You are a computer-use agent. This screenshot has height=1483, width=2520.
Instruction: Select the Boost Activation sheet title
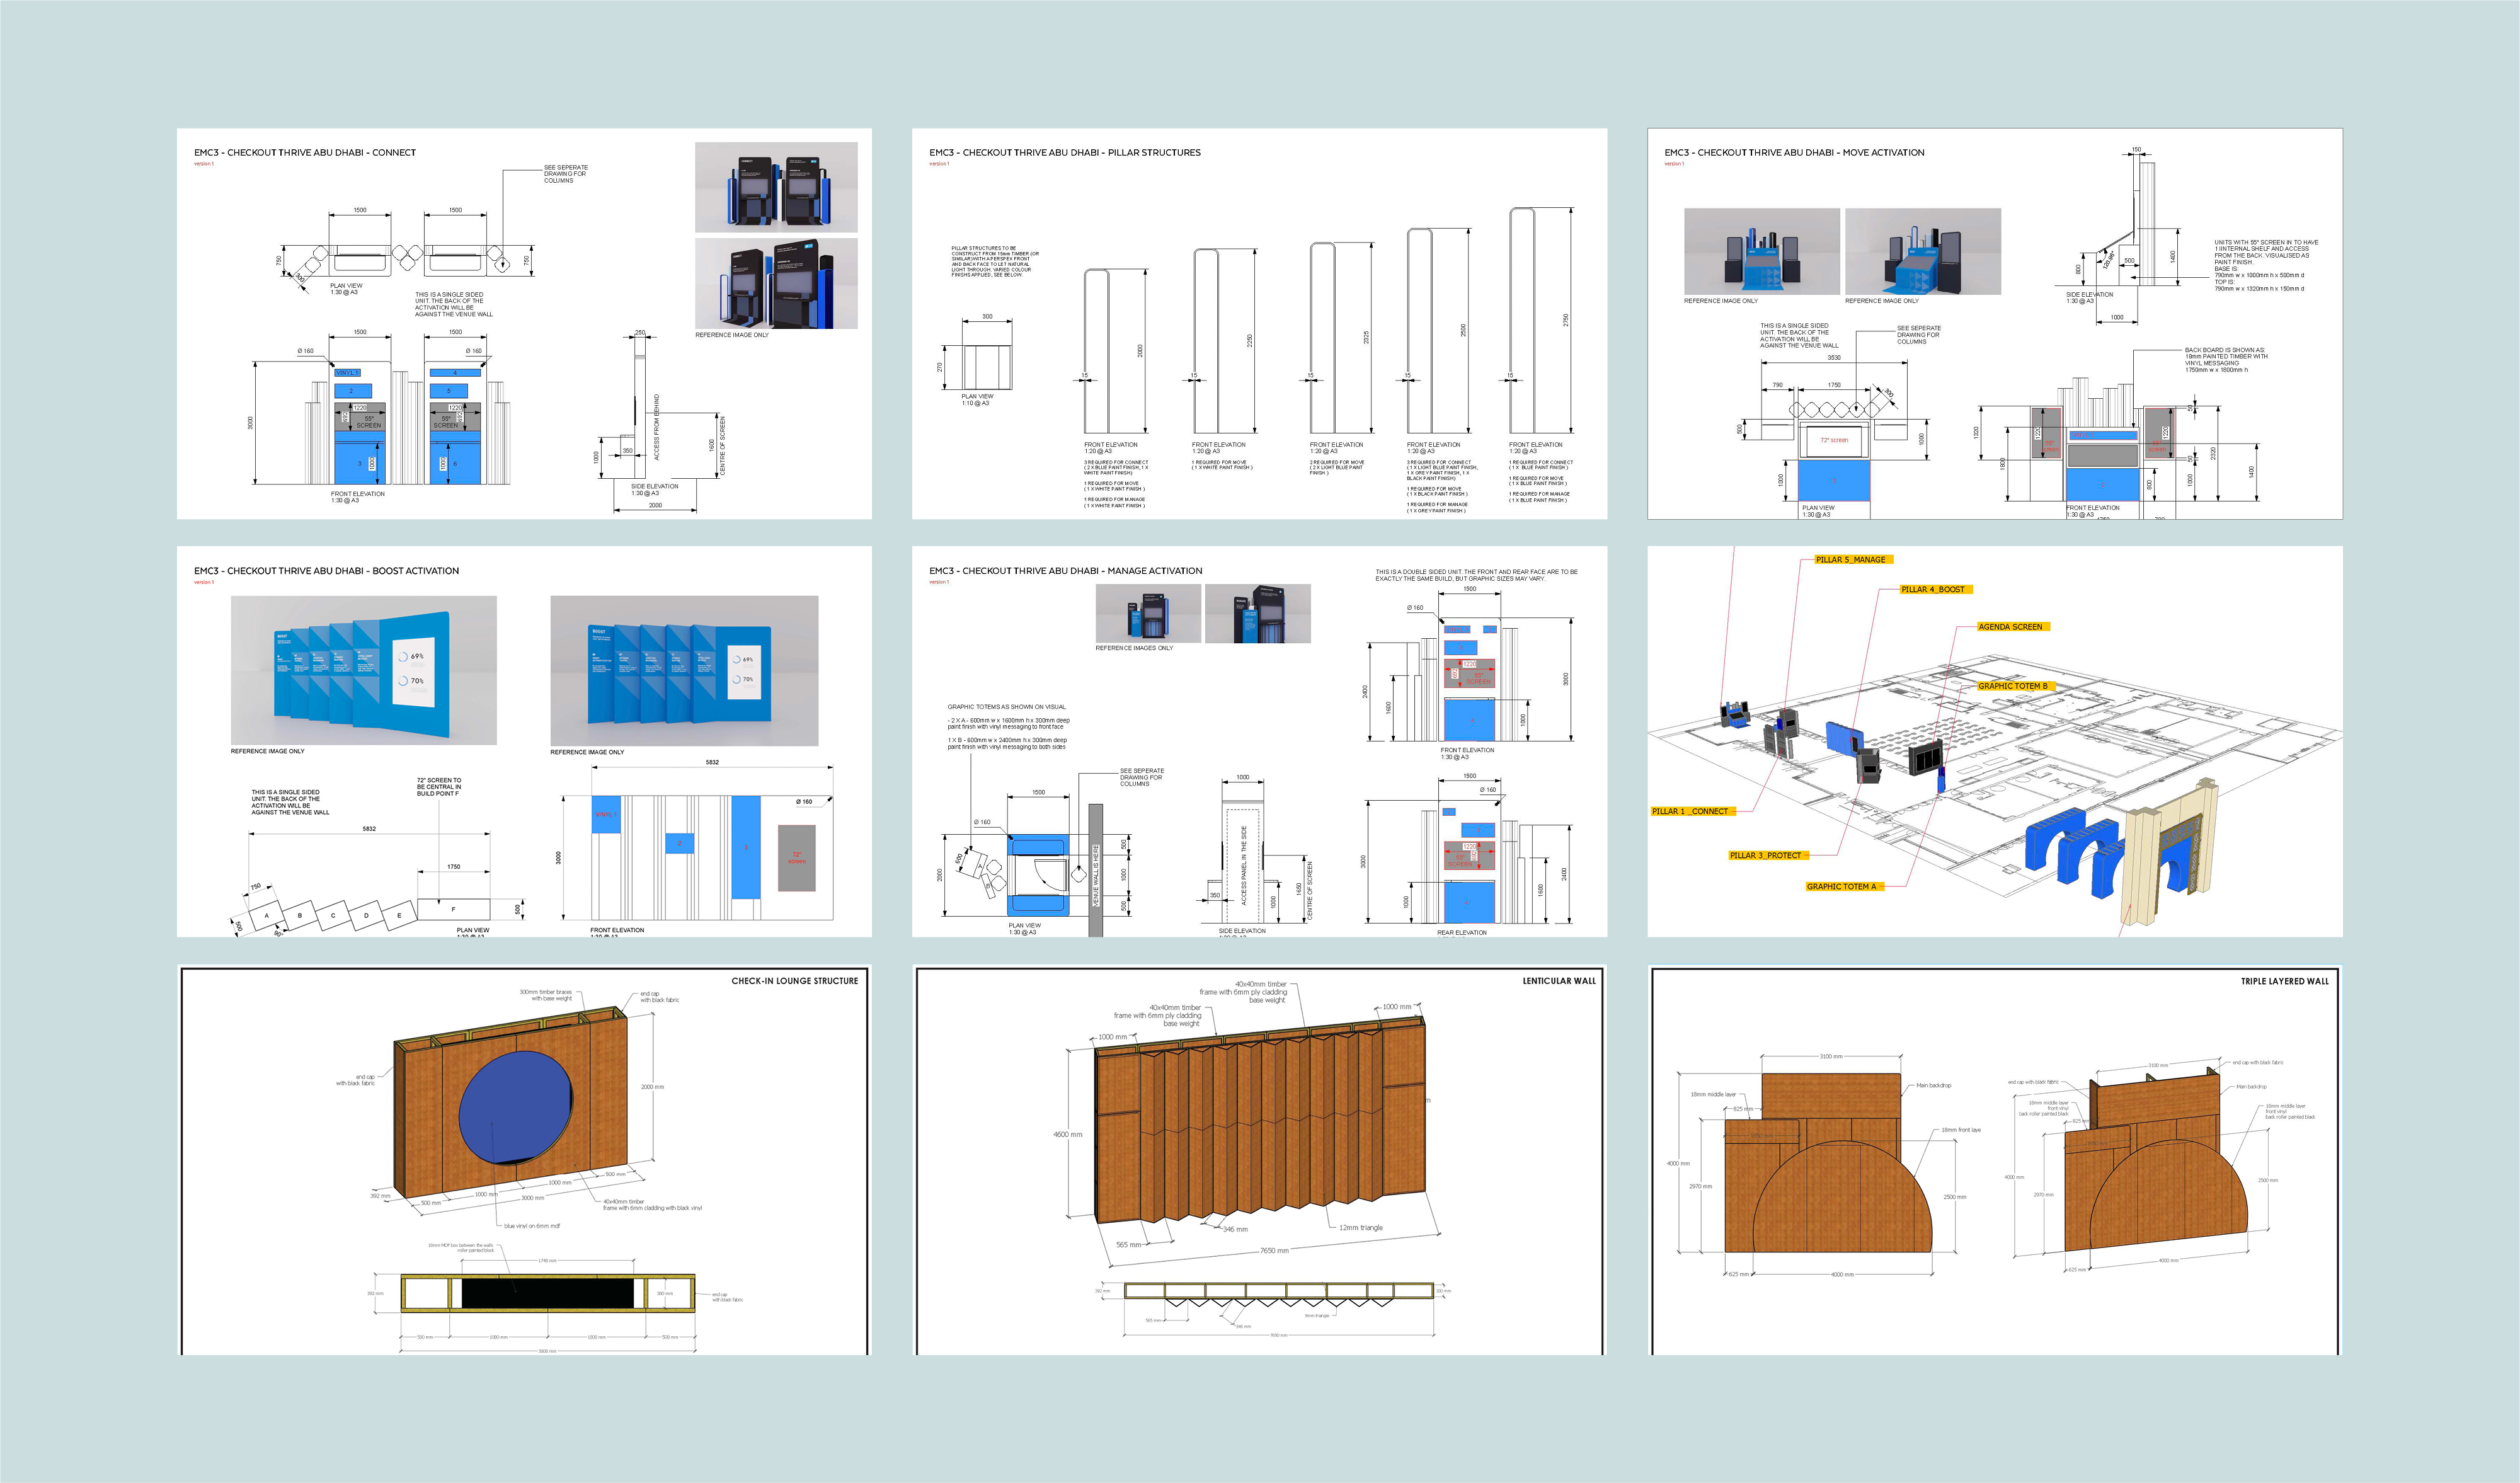[x=326, y=571]
